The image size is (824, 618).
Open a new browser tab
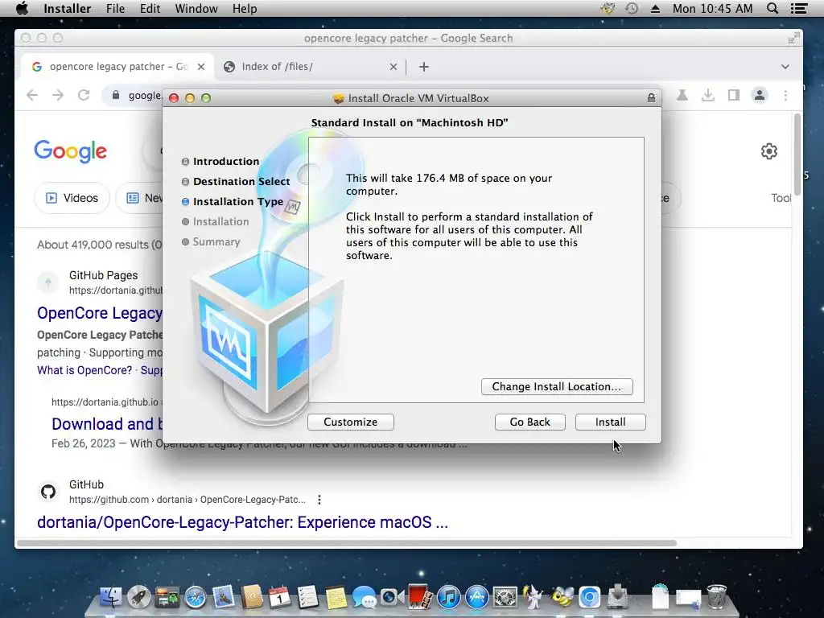424,67
